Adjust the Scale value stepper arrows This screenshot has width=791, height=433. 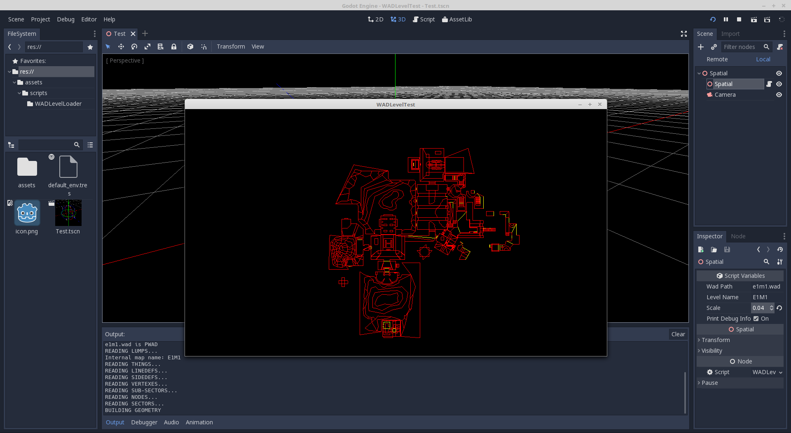772,308
